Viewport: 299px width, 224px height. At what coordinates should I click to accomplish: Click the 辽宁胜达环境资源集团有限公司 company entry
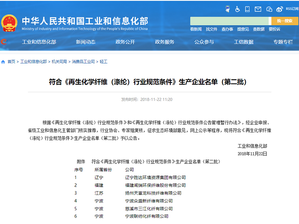click(156, 177)
